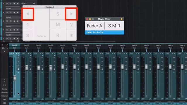The image size is (187, 105).
Task: Solo track 4 in track list
Action: 11,12
